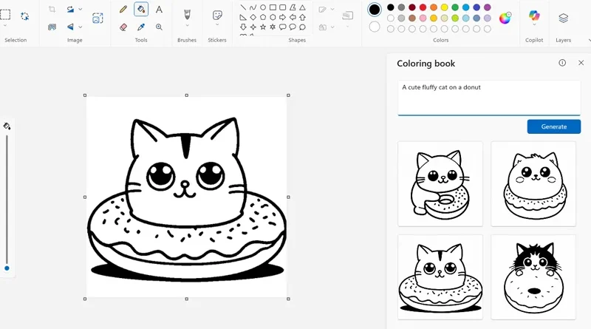Open the Flip dropdown arrow

(81, 27)
